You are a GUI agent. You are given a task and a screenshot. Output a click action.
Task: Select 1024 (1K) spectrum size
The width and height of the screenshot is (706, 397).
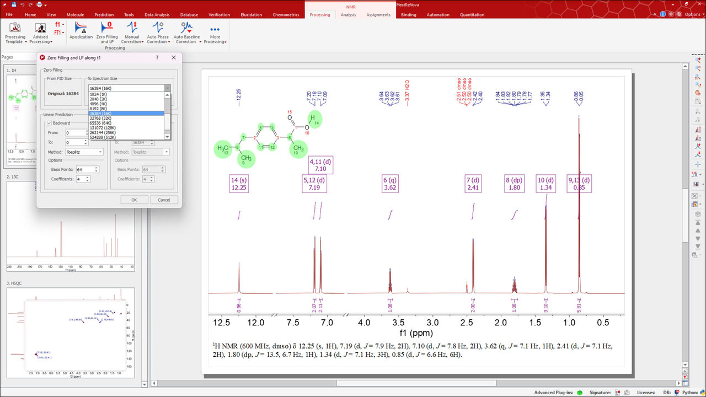(126, 94)
